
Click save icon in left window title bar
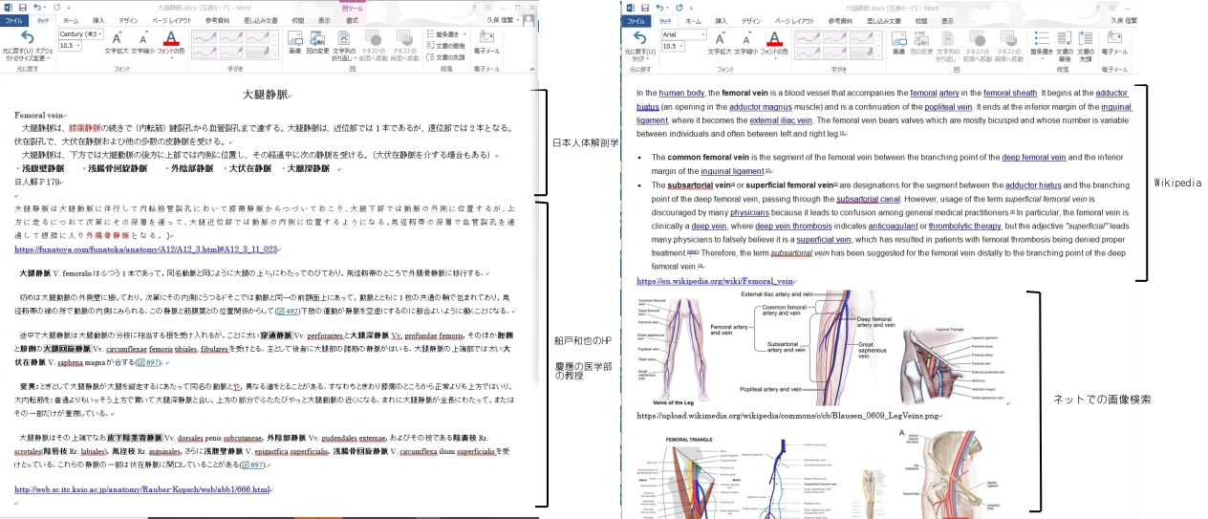click(22, 7)
